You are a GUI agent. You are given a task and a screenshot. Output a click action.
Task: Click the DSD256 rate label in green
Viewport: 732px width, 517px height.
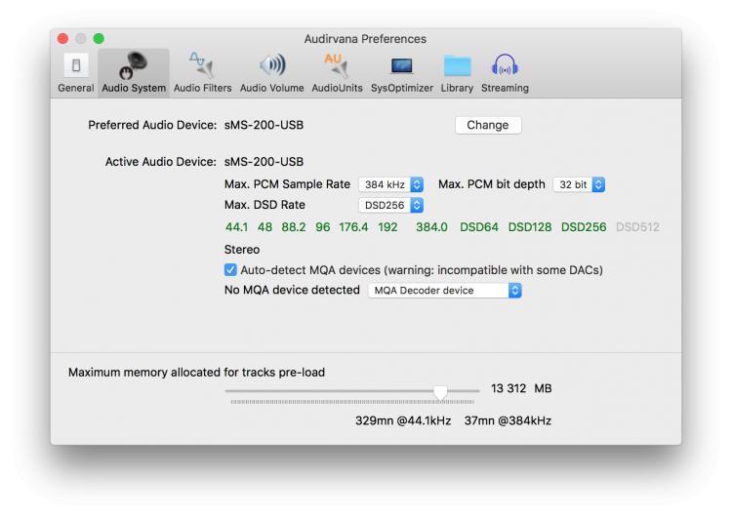point(584,227)
